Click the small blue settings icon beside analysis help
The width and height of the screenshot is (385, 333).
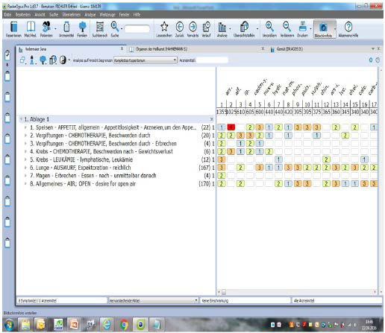coord(371,60)
